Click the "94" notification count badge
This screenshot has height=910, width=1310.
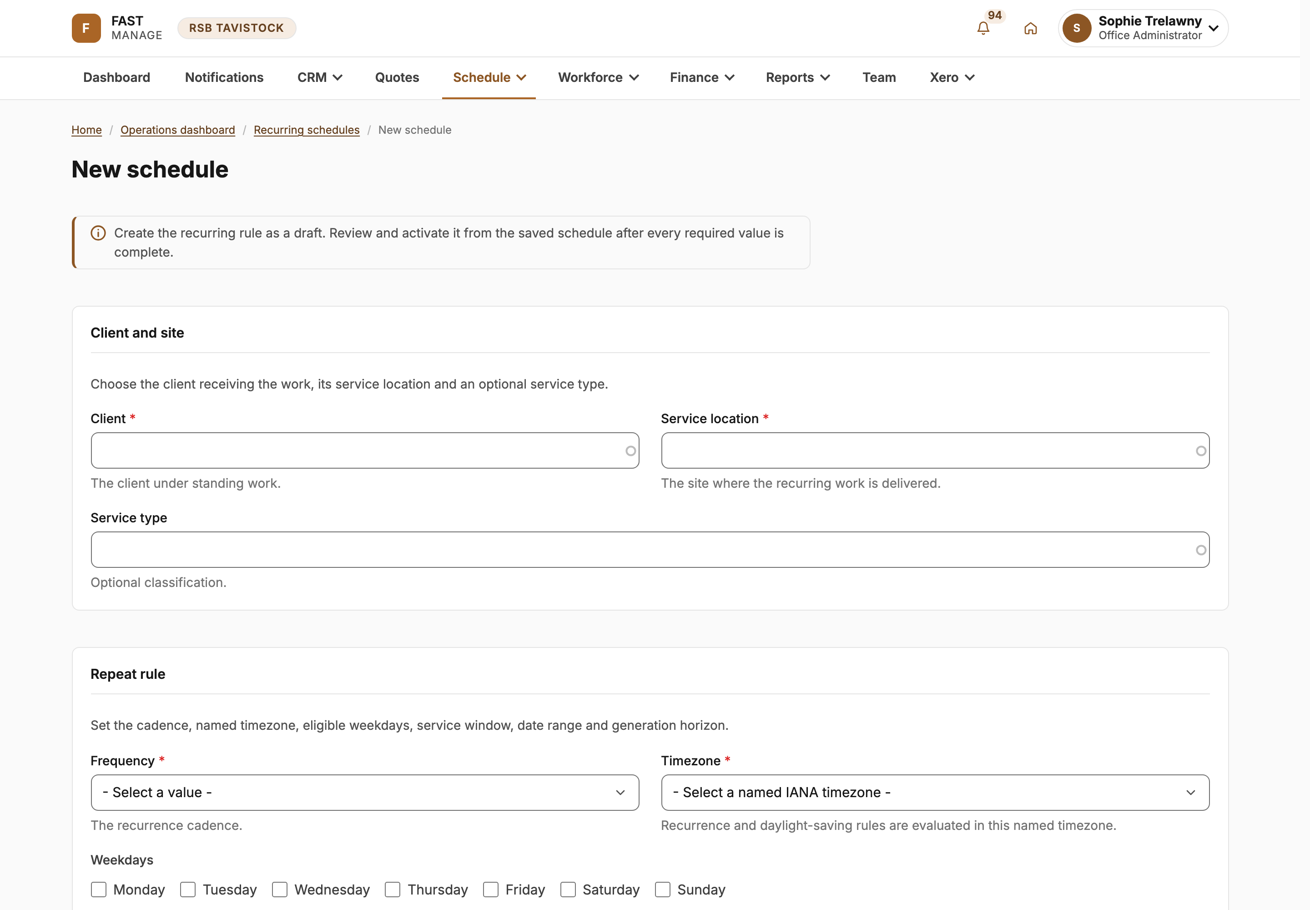(995, 15)
